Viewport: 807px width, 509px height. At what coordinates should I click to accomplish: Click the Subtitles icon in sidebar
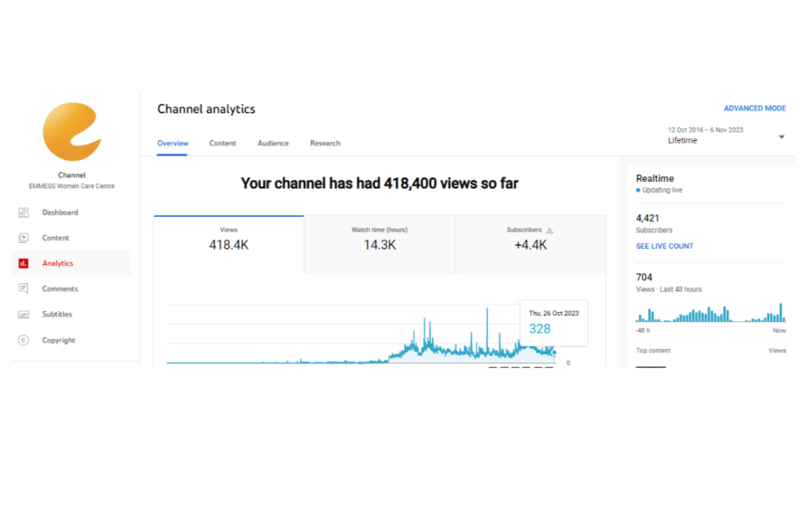tap(24, 314)
